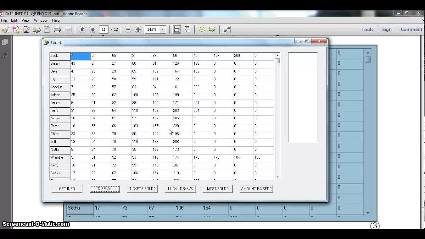This screenshot has height=239, width=425.
Task: Open the zoom percentage dropdown arrow
Action: tap(163, 29)
